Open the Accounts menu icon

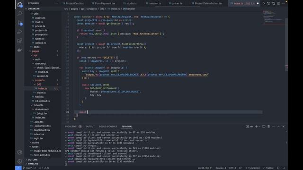20,152
